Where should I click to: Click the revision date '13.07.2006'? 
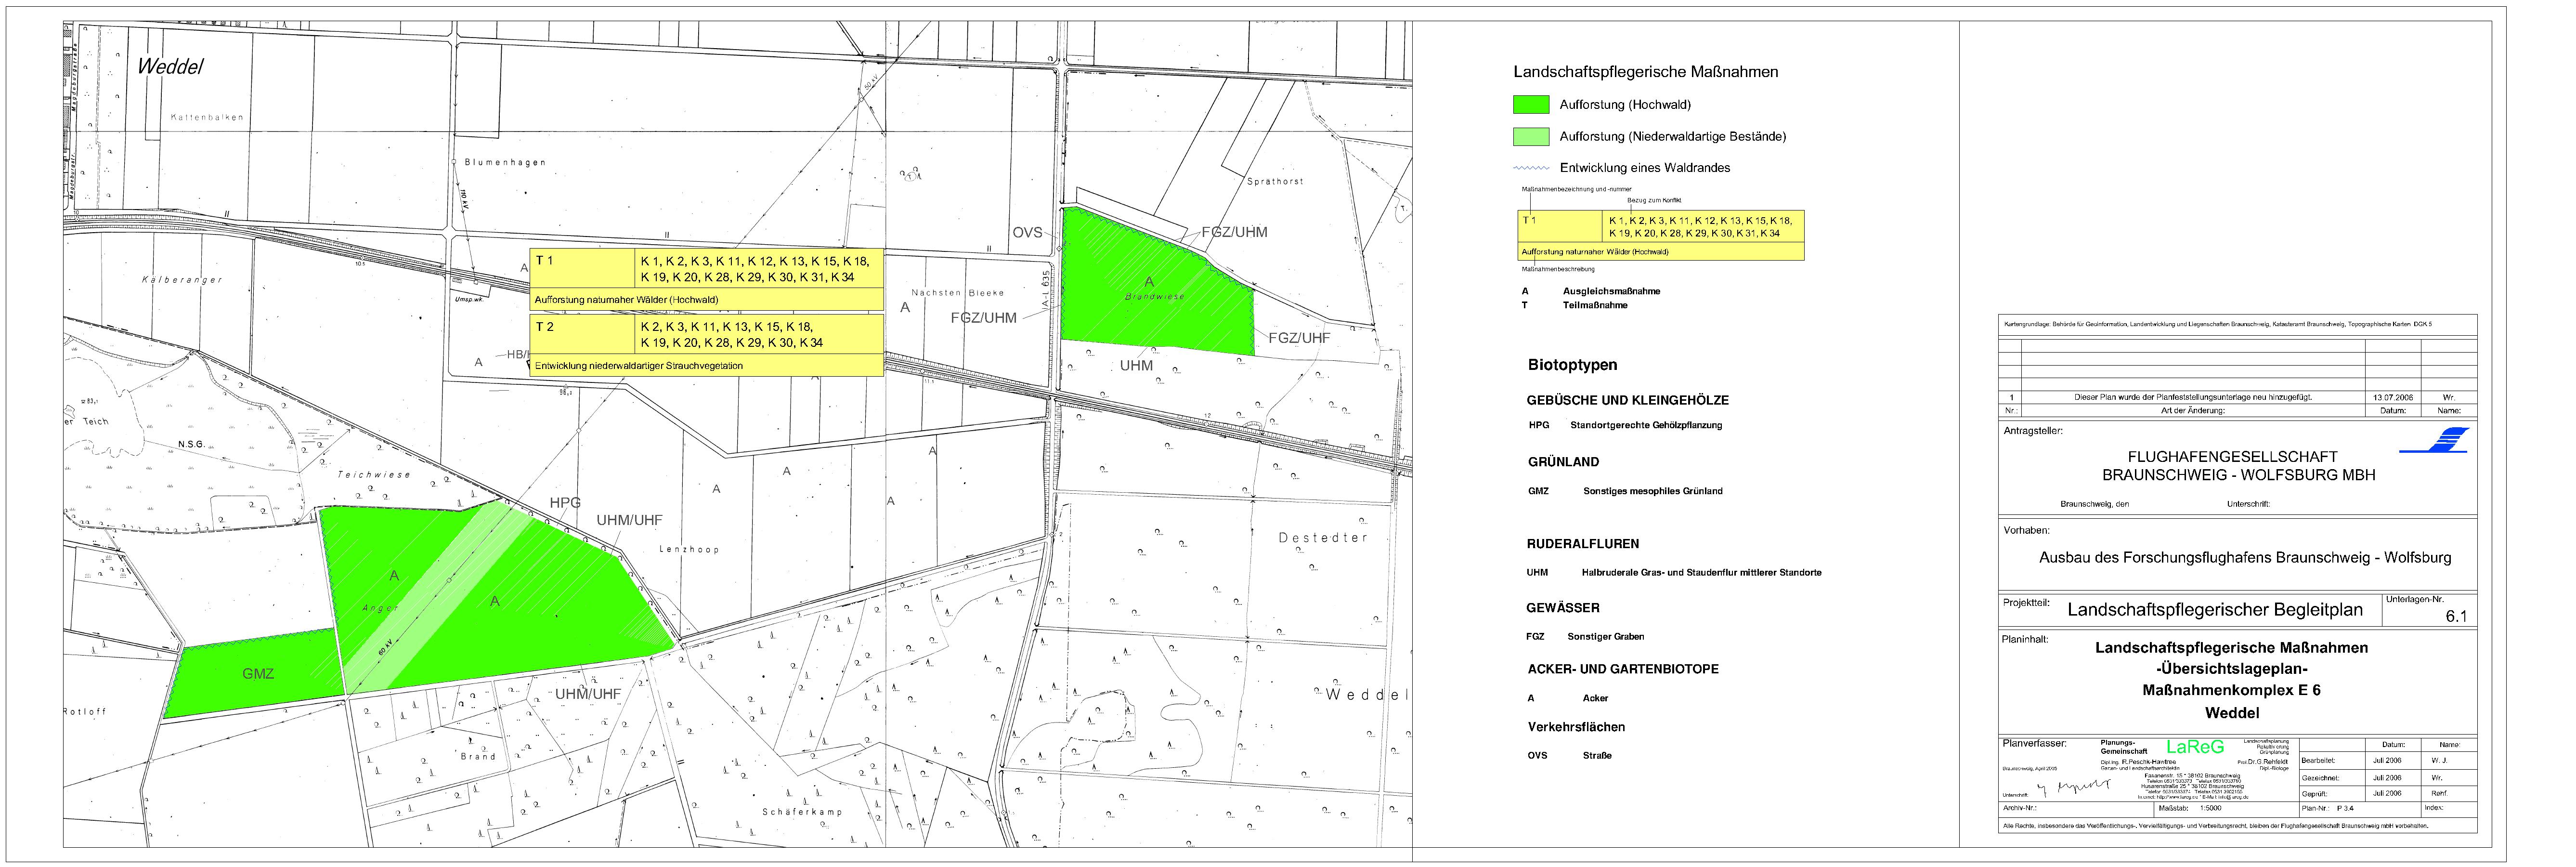pyautogui.click(x=2392, y=397)
